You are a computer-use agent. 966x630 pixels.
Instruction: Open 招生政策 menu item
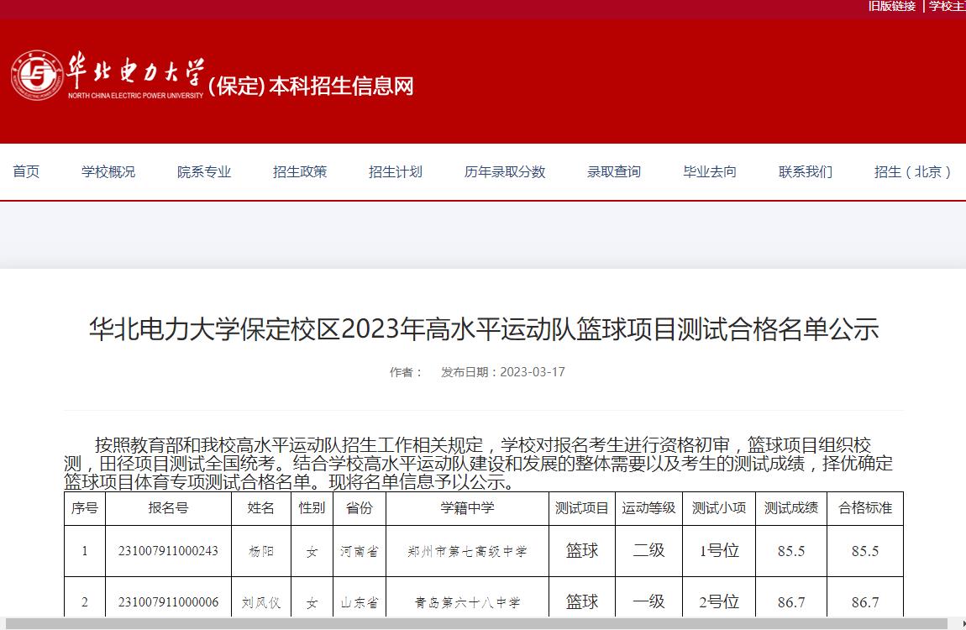[x=300, y=172]
